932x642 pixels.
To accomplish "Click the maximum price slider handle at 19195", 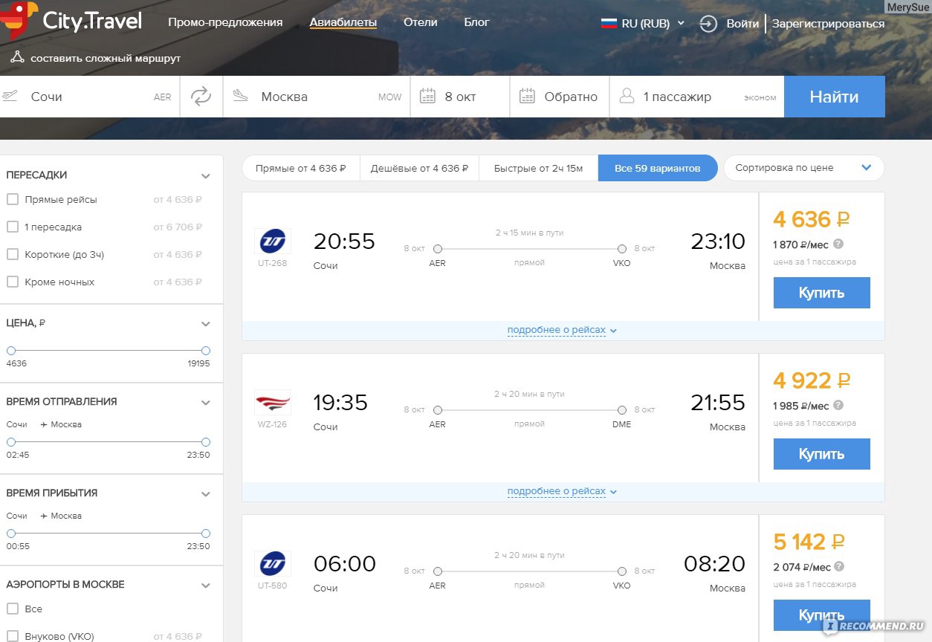I will [x=206, y=351].
